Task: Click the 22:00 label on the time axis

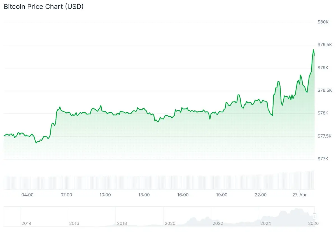Action: [x=261, y=195]
